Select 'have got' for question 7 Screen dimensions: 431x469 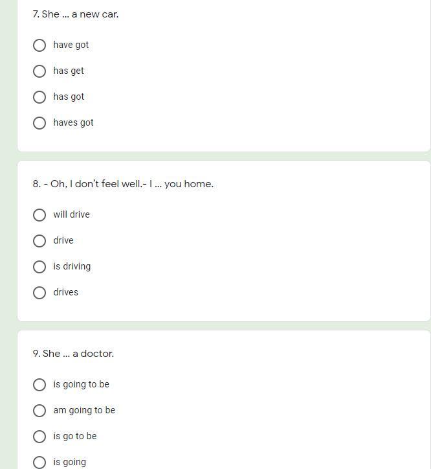coord(39,45)
